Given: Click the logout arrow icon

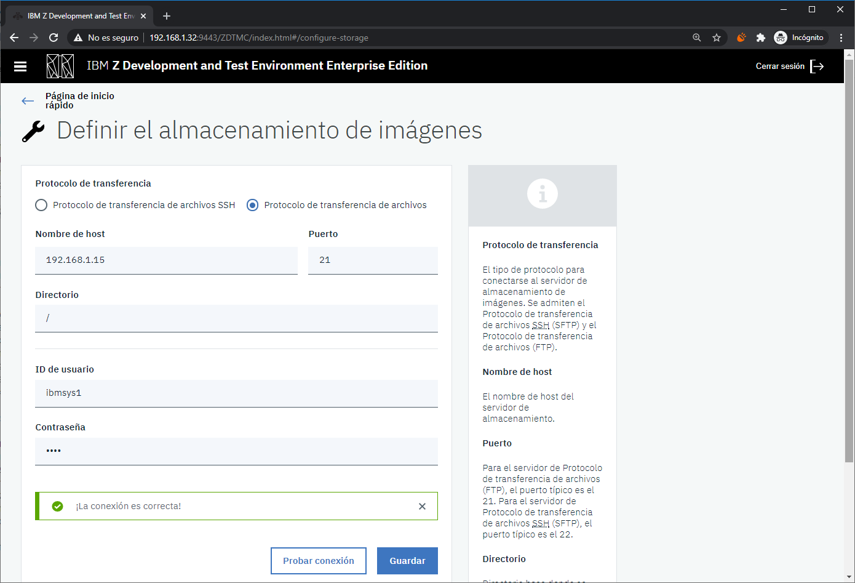Looking at the screenshot, I should pyautogui.click(x=817, y=66).
